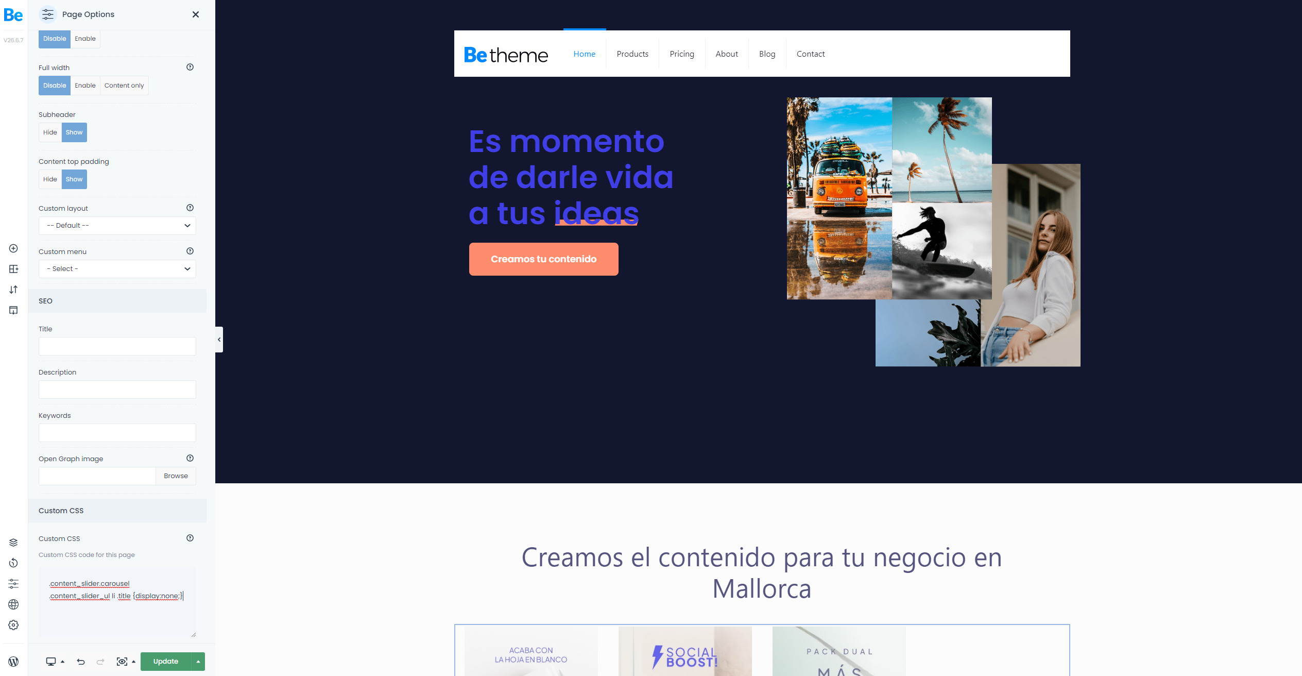The width and height of the screenshot is (1302, 676).
Task: Toggle Full width to Enable
Action: pyautogui.click(x=84, y=85)
